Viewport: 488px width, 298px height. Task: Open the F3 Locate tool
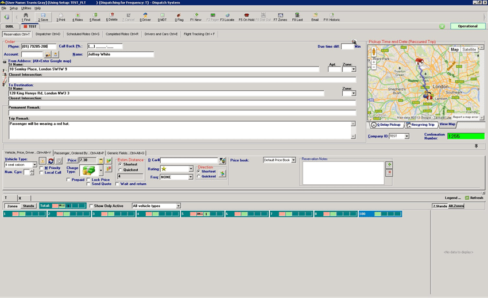tap(227, 17)
